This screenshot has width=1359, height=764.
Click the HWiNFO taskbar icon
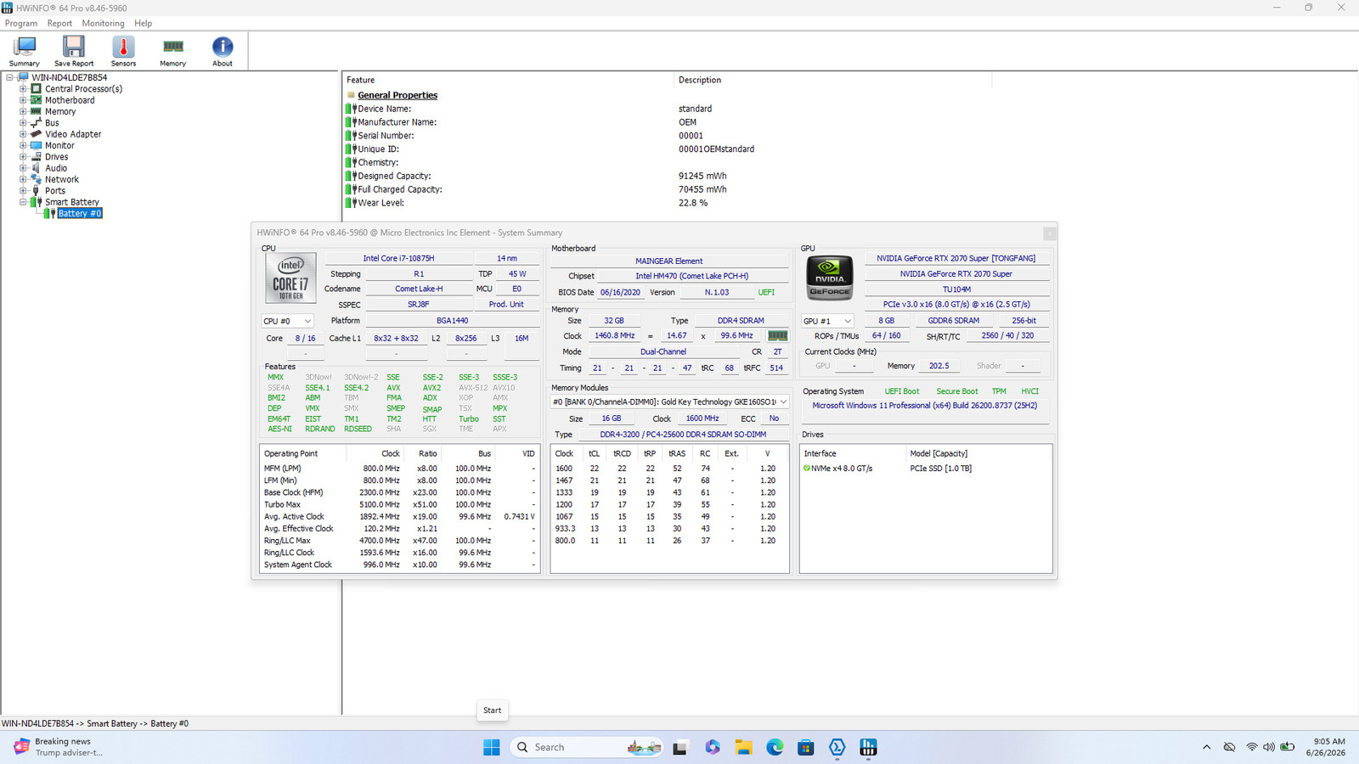[x=868, y=747]
